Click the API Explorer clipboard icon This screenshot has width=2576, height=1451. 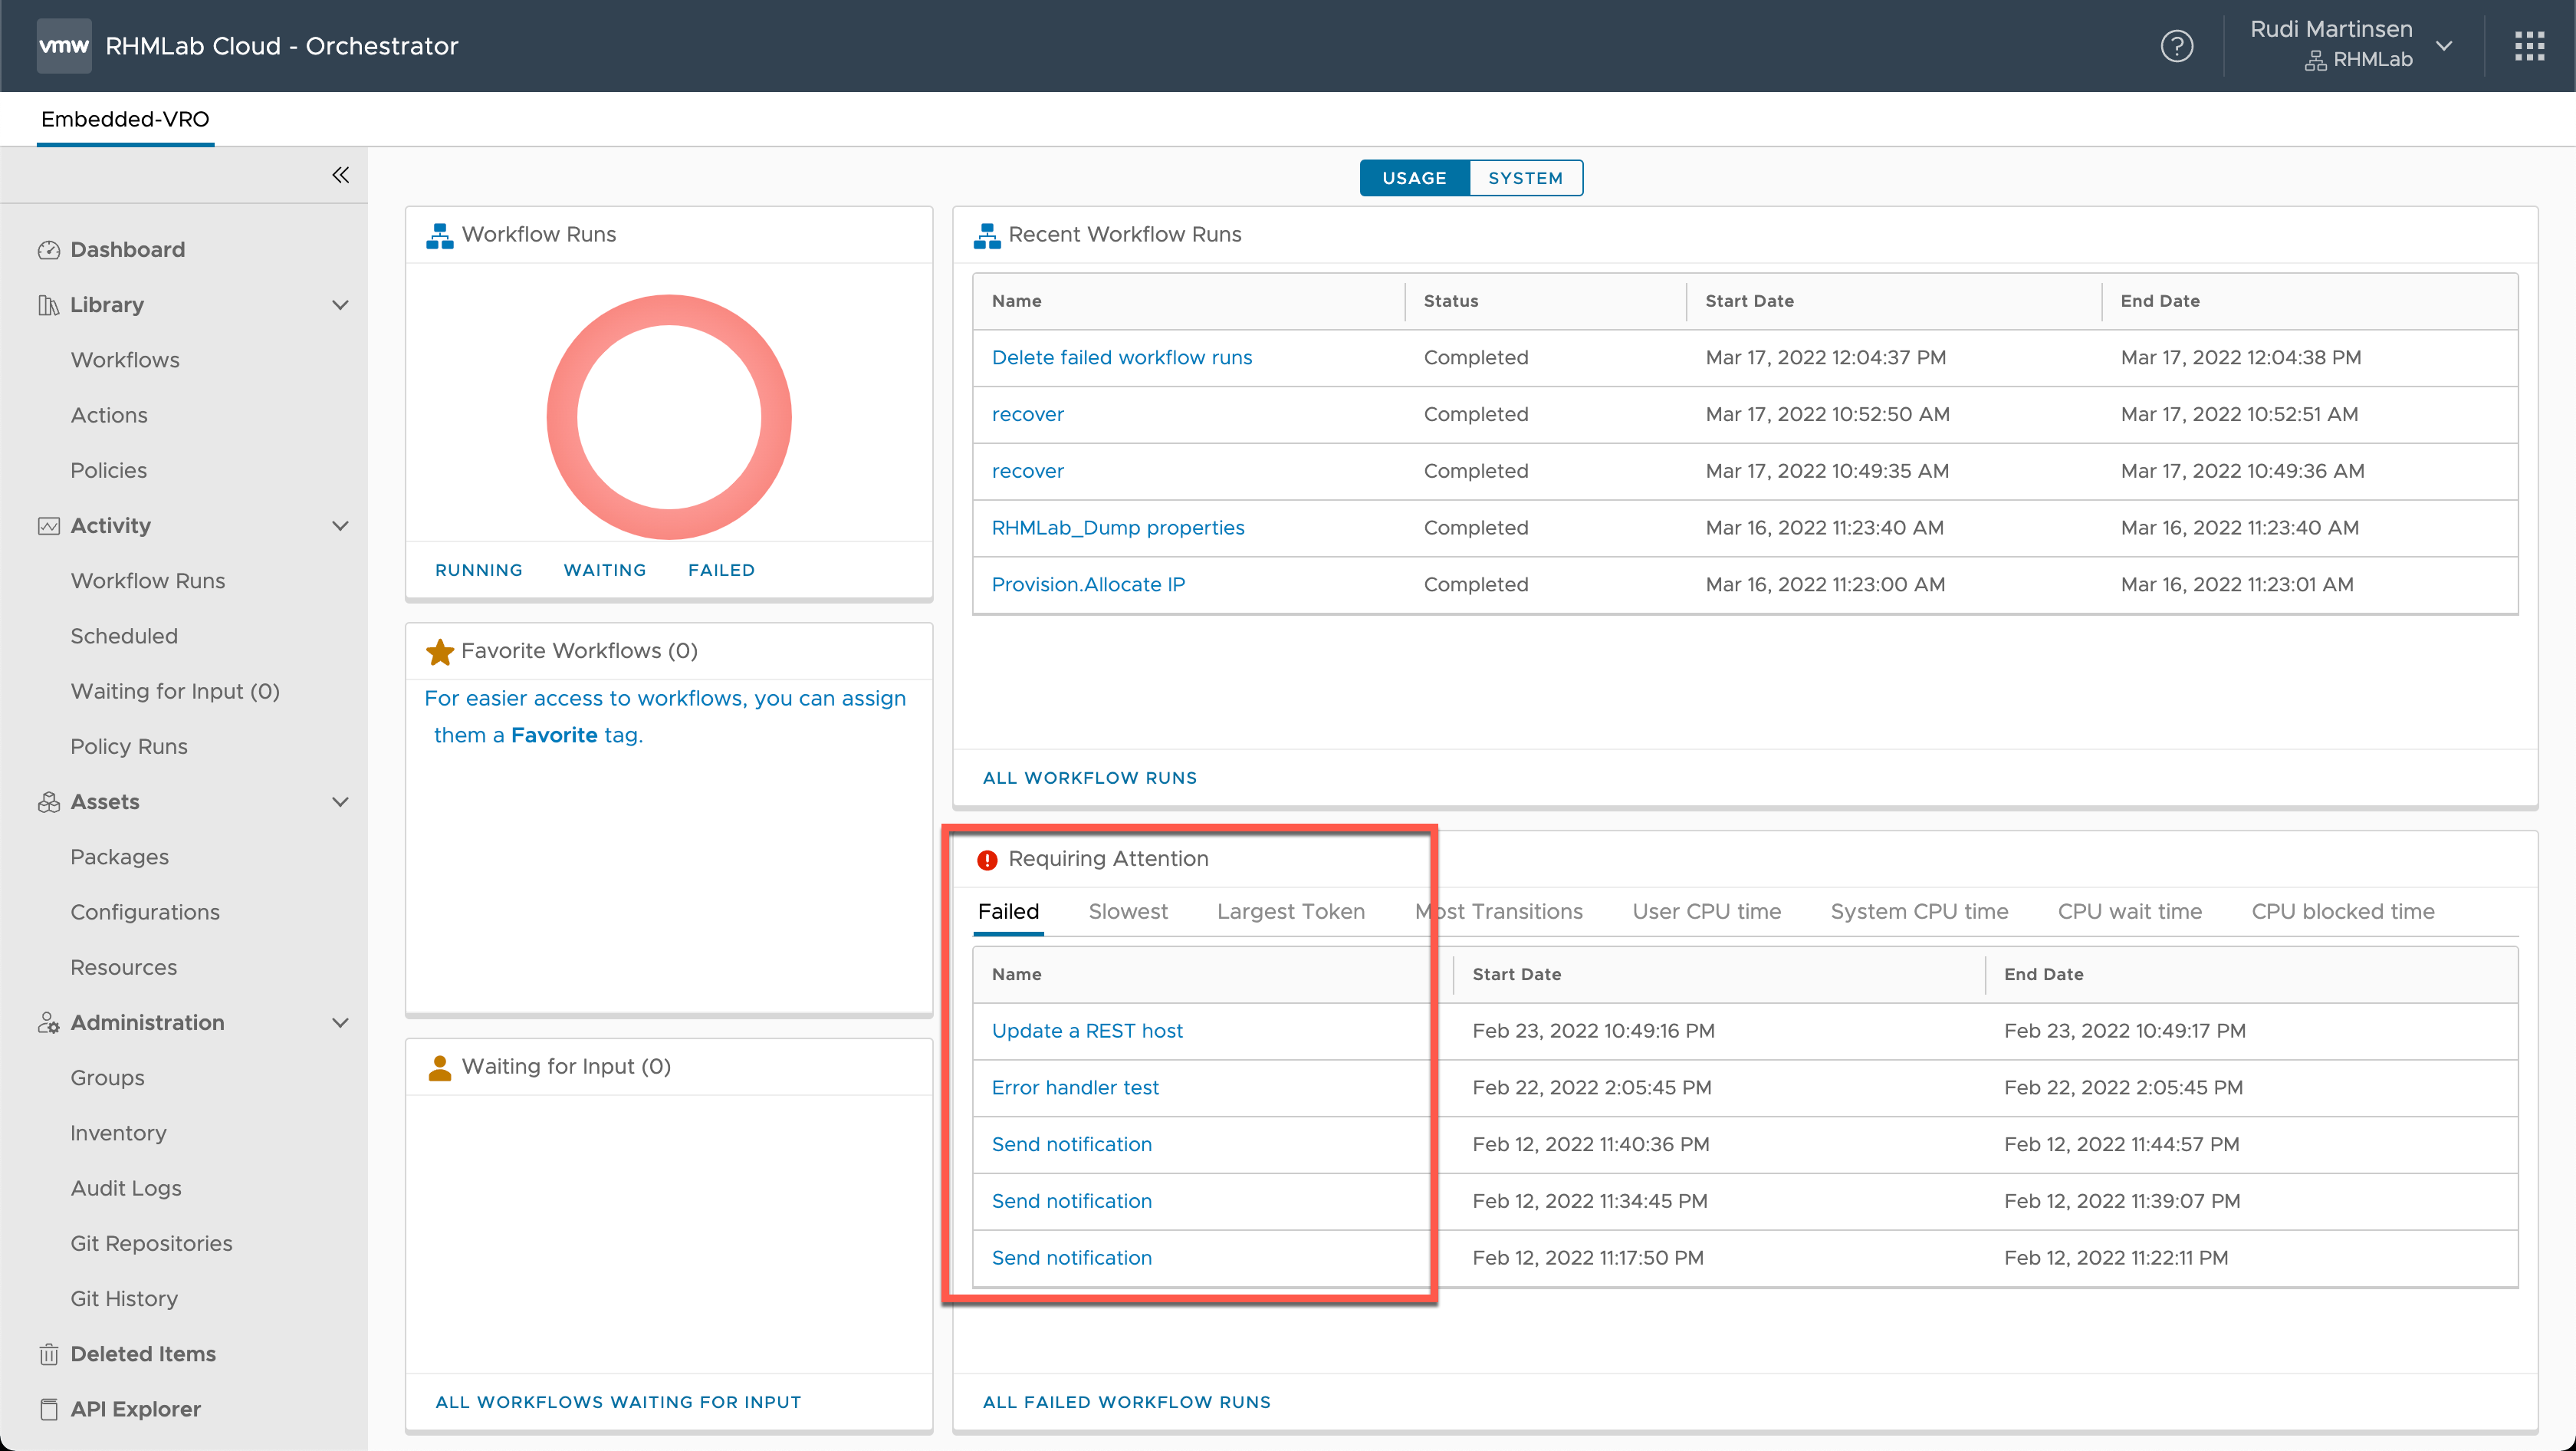click(48, 1409)
